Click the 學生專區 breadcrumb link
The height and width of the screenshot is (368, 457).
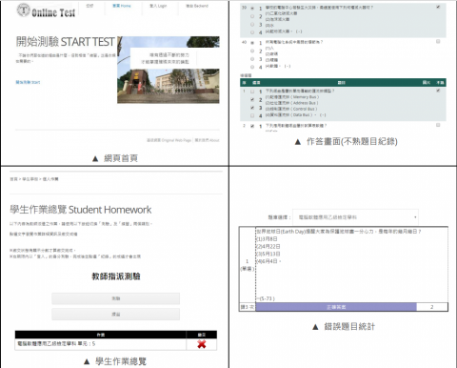pos(30,179)
